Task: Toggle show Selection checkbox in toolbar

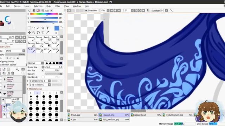Action: [86, 10]
